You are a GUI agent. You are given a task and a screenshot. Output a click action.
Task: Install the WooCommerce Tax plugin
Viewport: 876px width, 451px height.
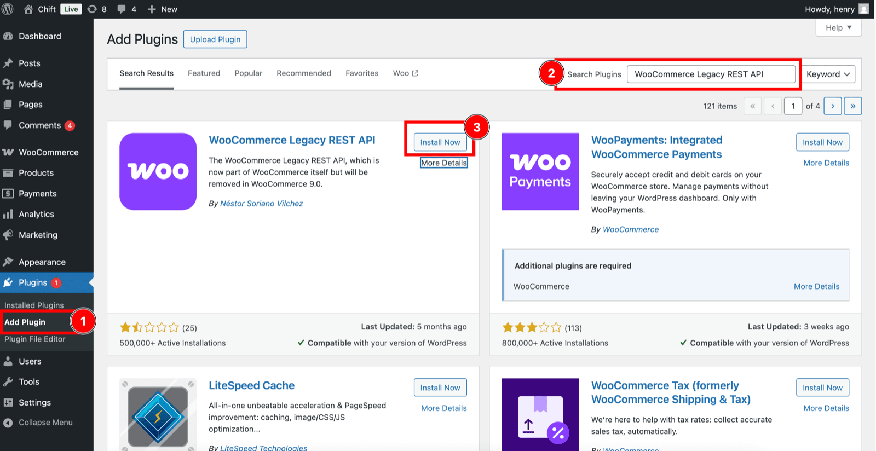click(x=823, y=388)
